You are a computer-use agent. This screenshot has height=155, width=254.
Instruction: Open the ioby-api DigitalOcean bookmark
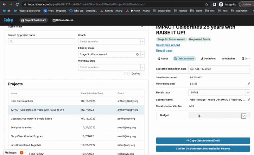coord(83,11)
